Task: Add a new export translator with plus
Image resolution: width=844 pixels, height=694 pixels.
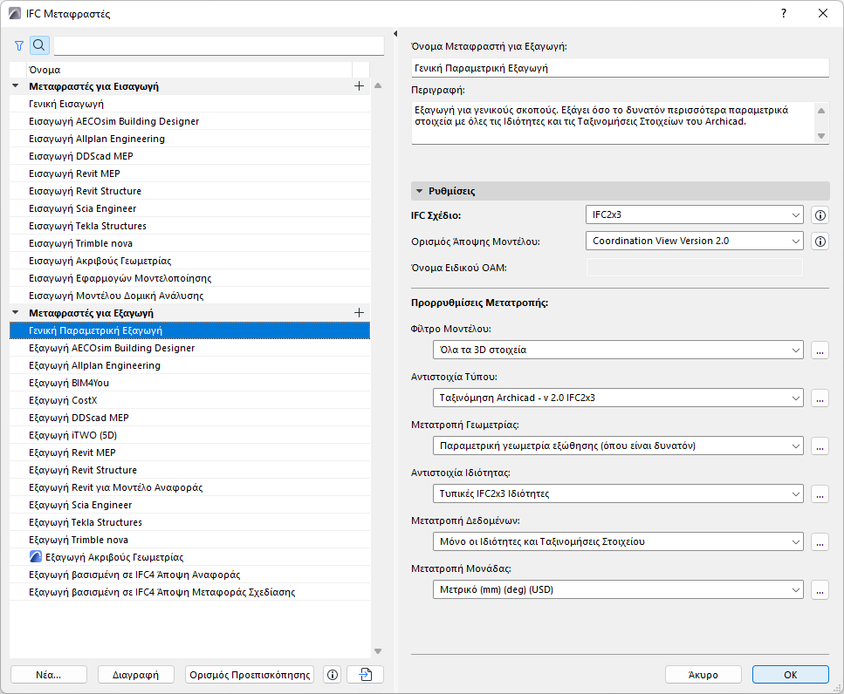Action: click(359, 312)
